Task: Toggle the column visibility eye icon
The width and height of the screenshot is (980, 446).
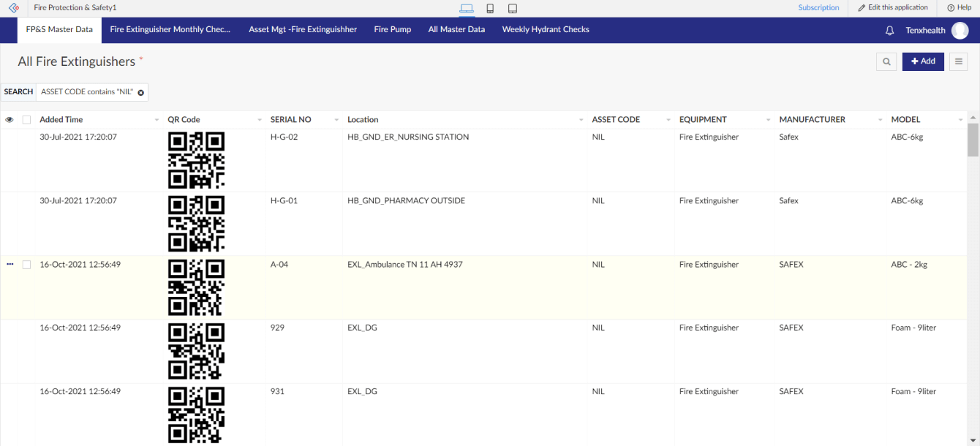Action: 10,120
